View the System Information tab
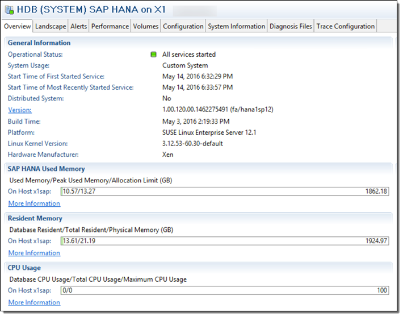 click(x=236, y=26)
